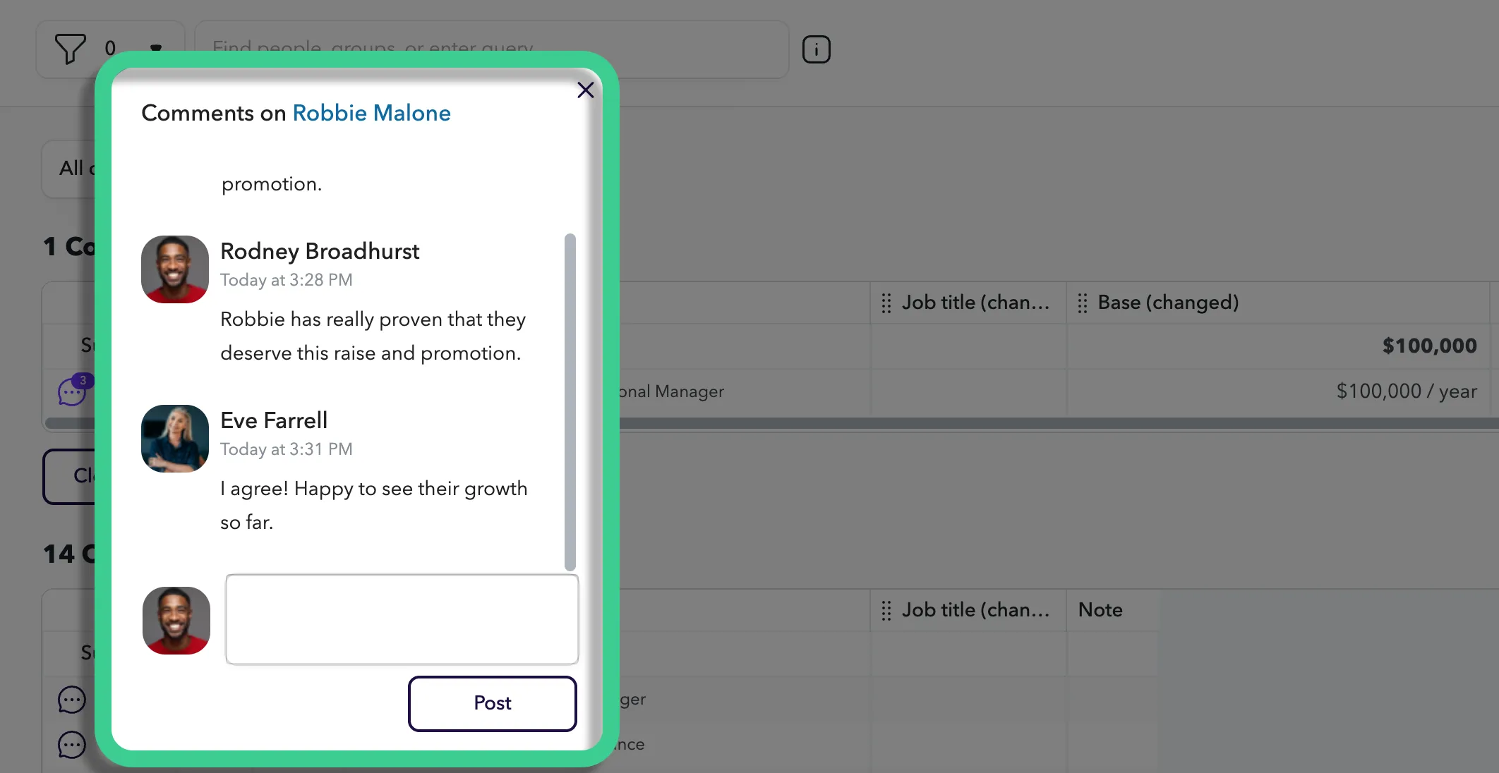Viewport: 1499px width, 773px height.
Task: Click 'Today at 3:28 PM' timestamp
Action: [286, 280]
